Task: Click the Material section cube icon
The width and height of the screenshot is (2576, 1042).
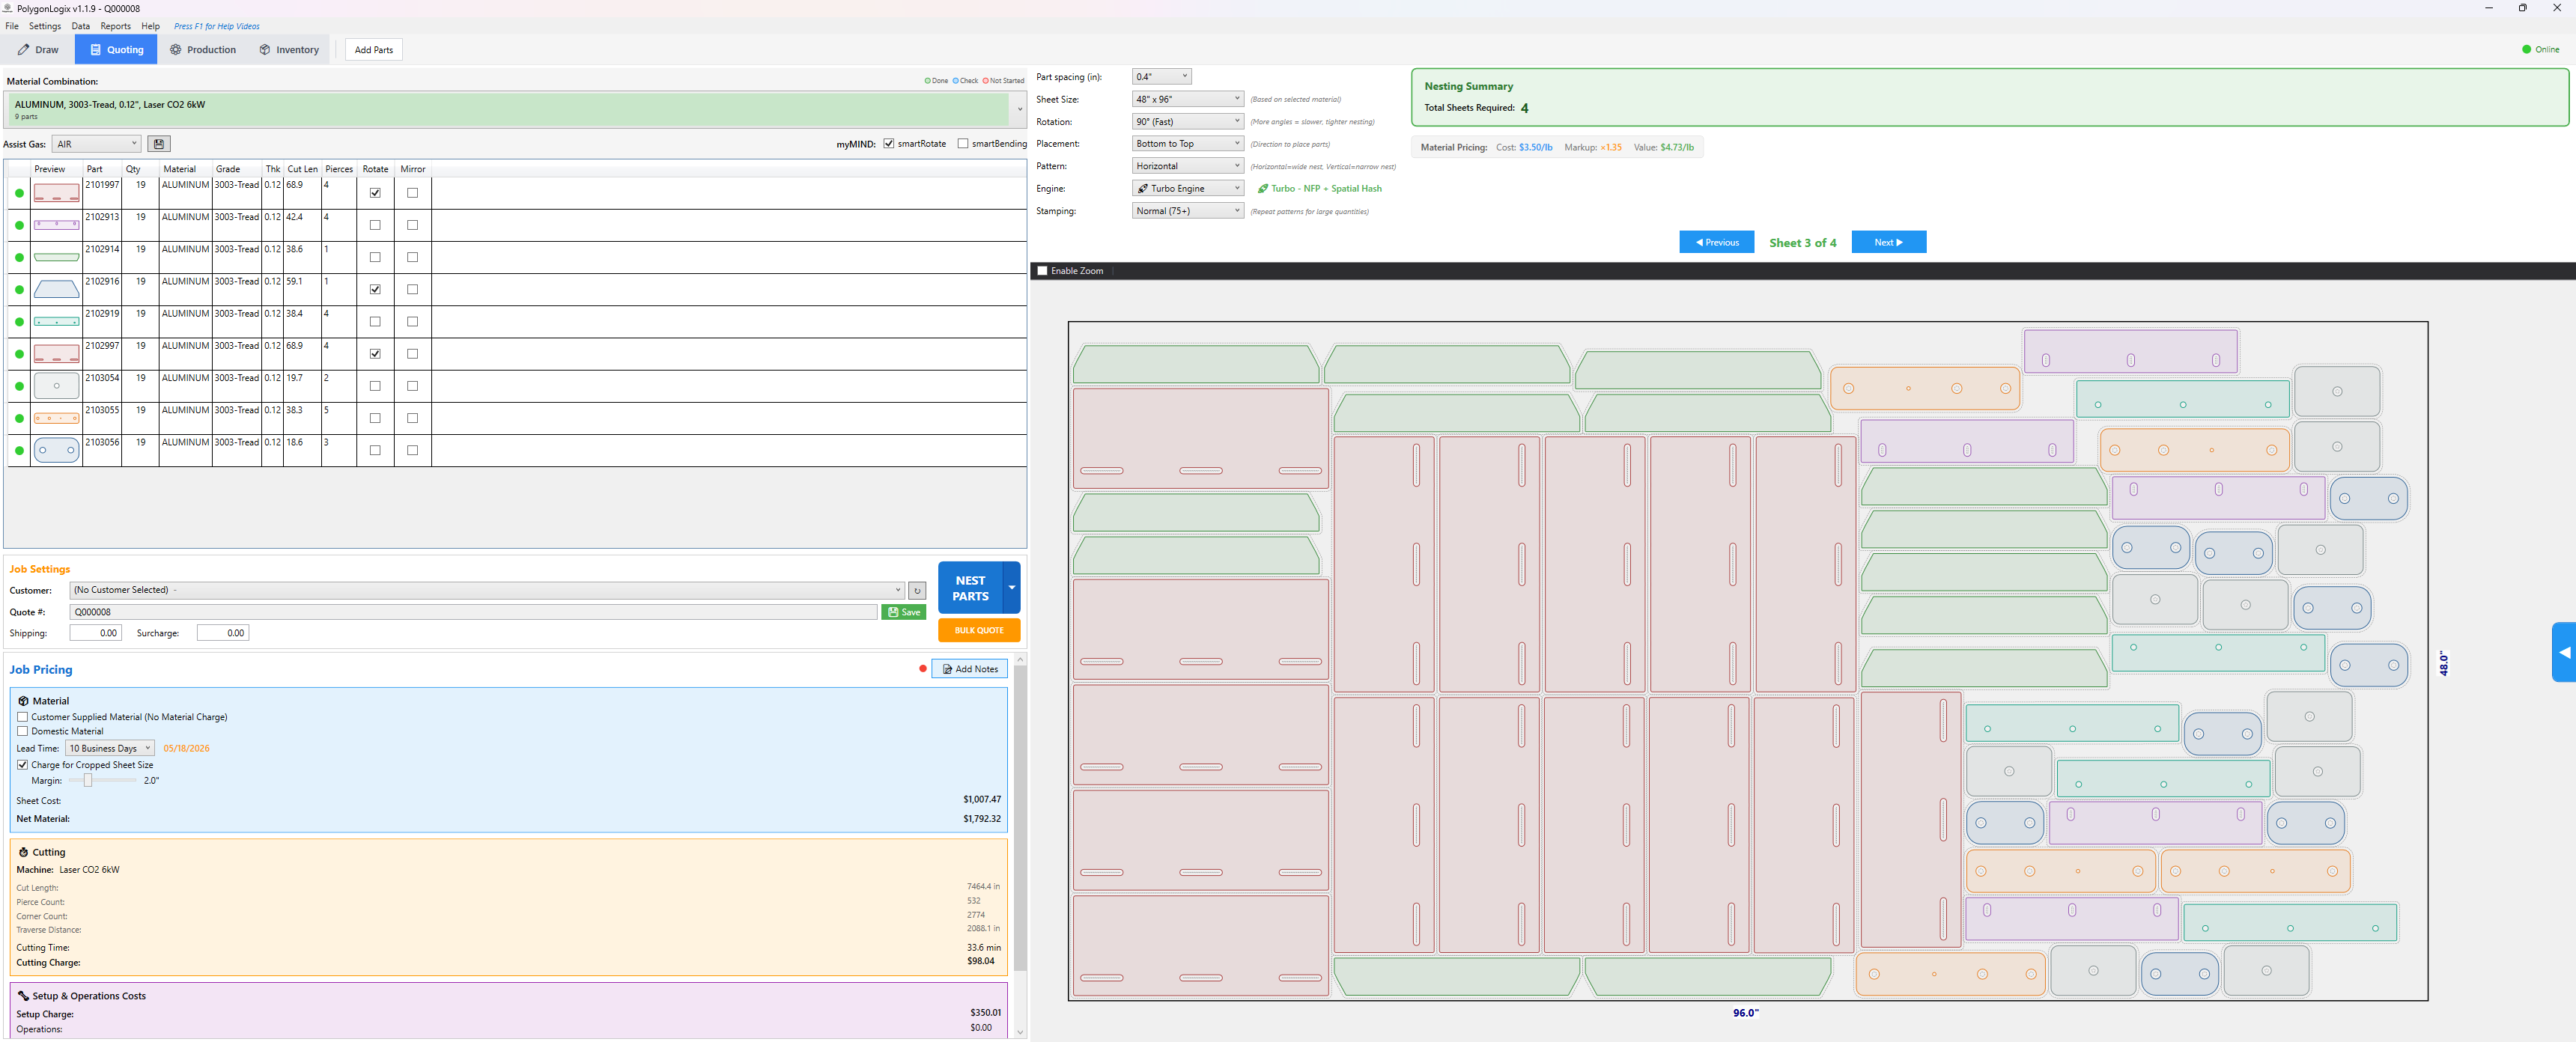Action: point(23,701)
